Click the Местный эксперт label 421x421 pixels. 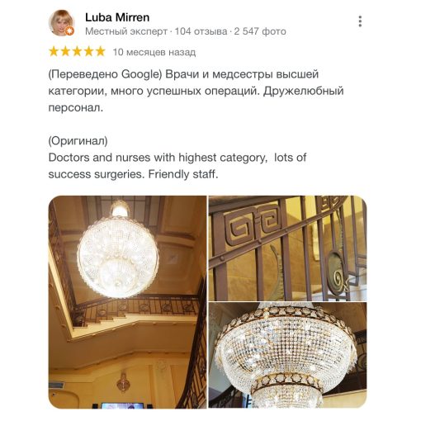tap(126, 31)
